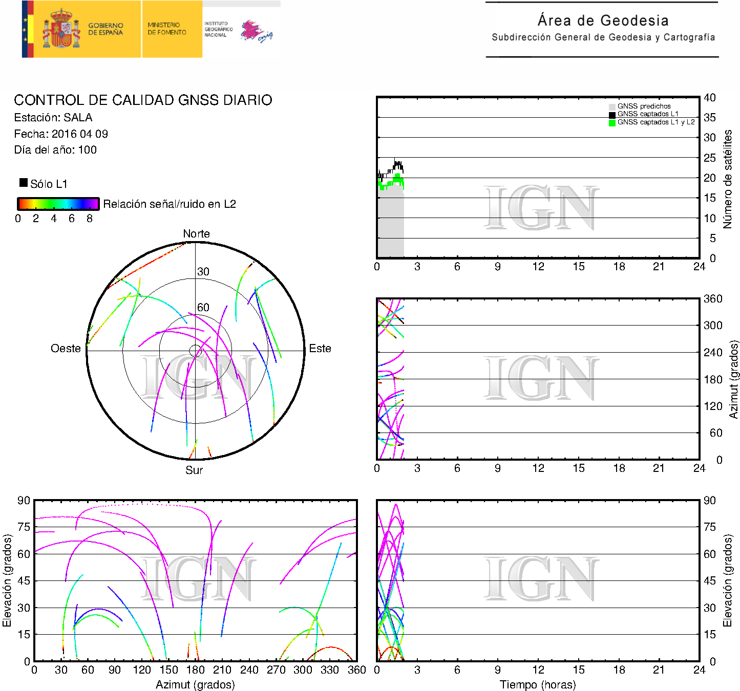740x691 pixels.
Task: Click the center of the polar sky plot
Action: 196,351
